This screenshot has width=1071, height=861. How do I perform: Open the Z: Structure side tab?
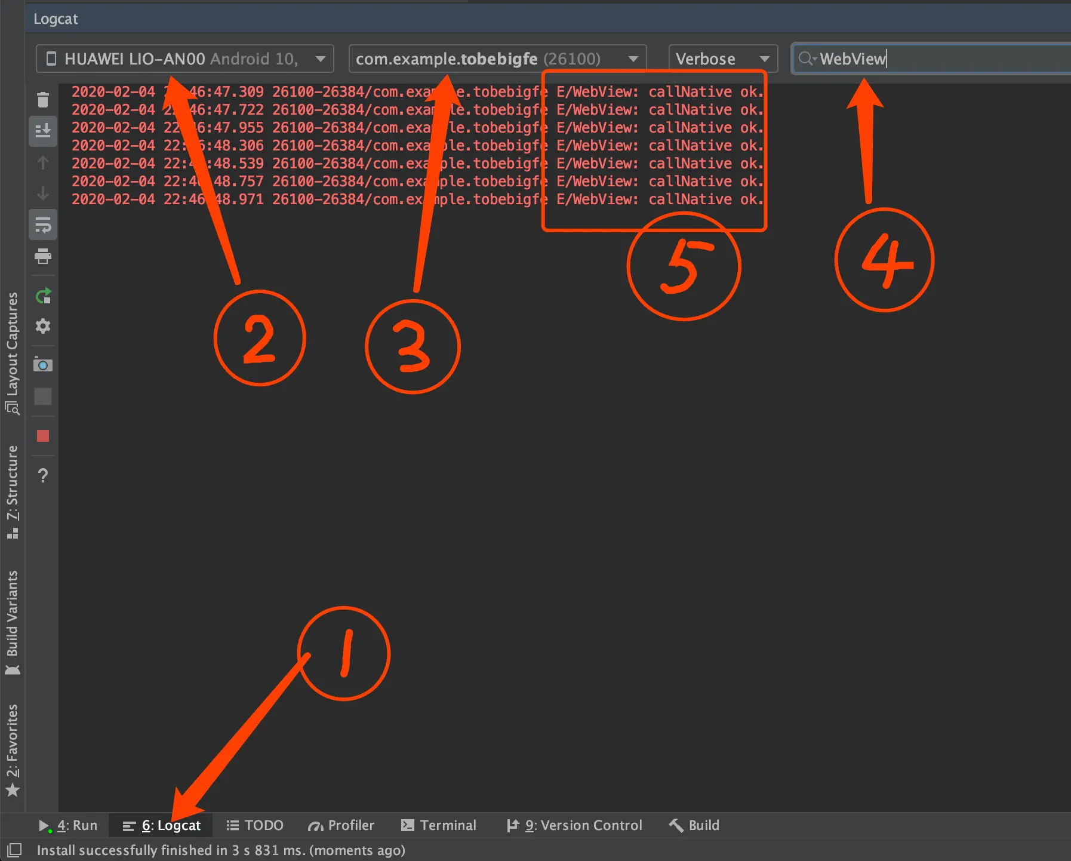12,492
